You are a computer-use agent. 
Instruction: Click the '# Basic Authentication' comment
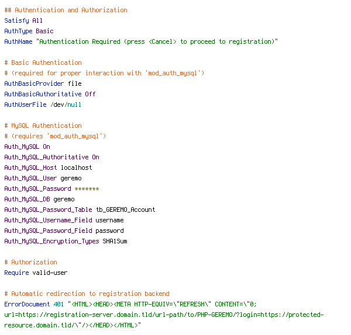[43, 62]
